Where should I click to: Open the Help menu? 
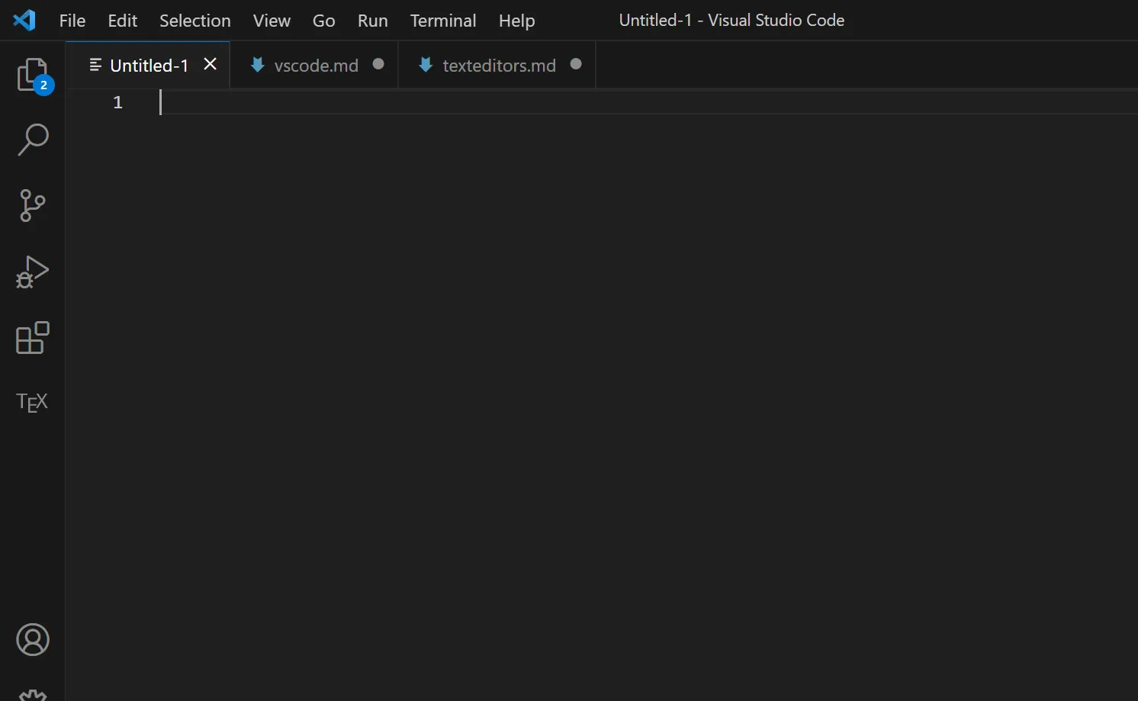(516, 21)
